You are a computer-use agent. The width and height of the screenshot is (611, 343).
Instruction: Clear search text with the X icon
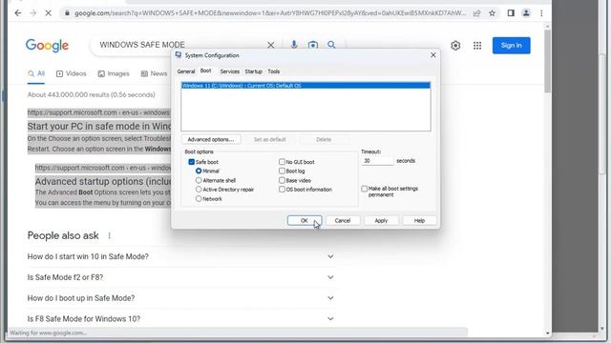(x=271, y=45)
